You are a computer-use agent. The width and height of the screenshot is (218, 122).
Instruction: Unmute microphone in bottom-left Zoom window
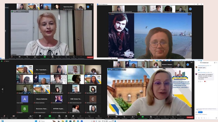coord(4,116)
